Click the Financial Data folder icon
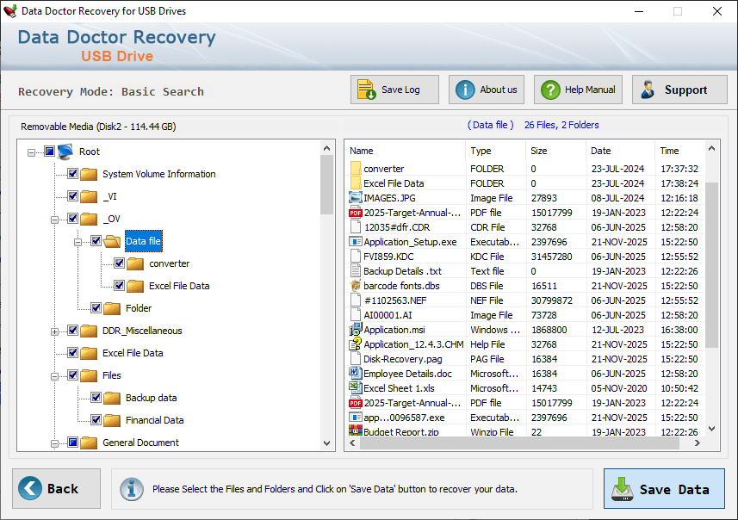This screenshot has width=738, height=520. (112, 420)
